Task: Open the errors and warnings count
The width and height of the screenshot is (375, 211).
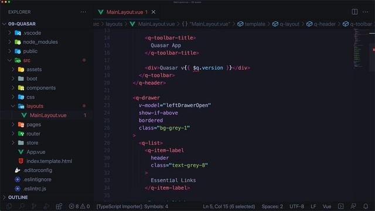Action: coord(79,206)
